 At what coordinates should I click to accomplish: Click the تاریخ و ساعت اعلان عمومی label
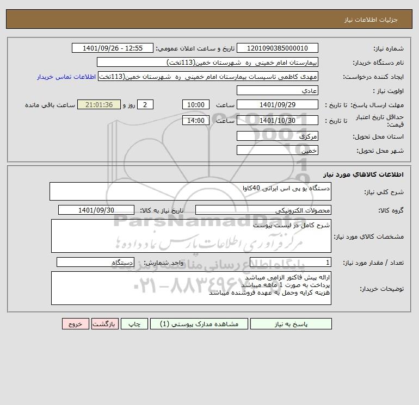coord(195,48)
